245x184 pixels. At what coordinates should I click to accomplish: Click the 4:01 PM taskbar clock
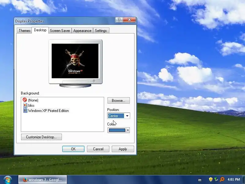[234, 179]
